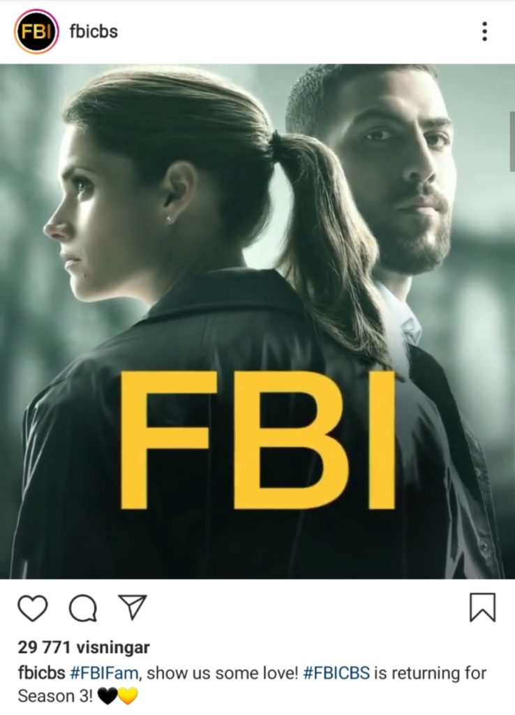Tap the "Season 3!" caption text
The width and height of the screenshot is (515, 715).
tap(55, 696)
